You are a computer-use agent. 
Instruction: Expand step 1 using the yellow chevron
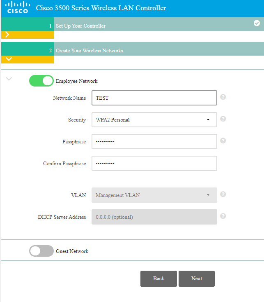(7, 35)
